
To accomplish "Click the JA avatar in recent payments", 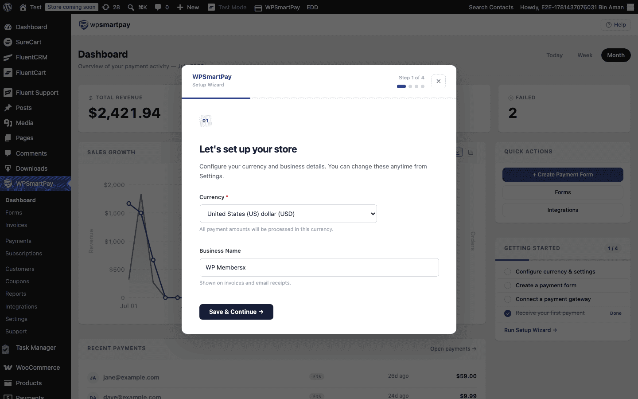I will click(93, 378).
